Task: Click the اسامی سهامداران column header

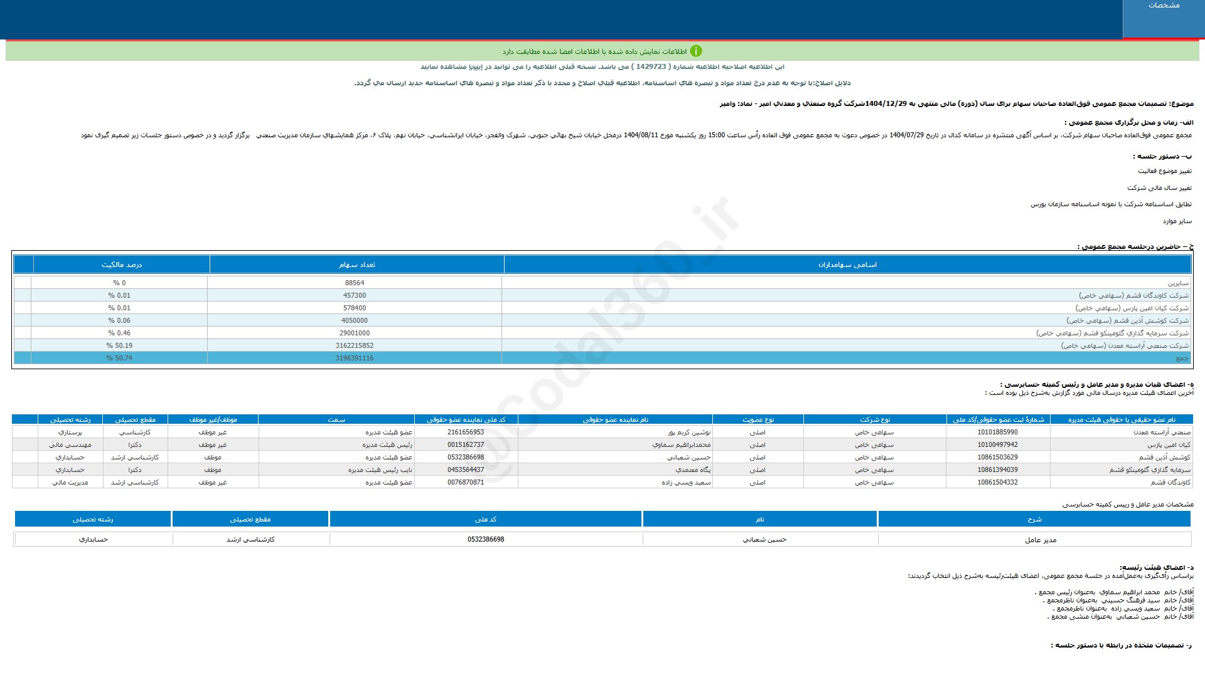Action: point(847,265)
